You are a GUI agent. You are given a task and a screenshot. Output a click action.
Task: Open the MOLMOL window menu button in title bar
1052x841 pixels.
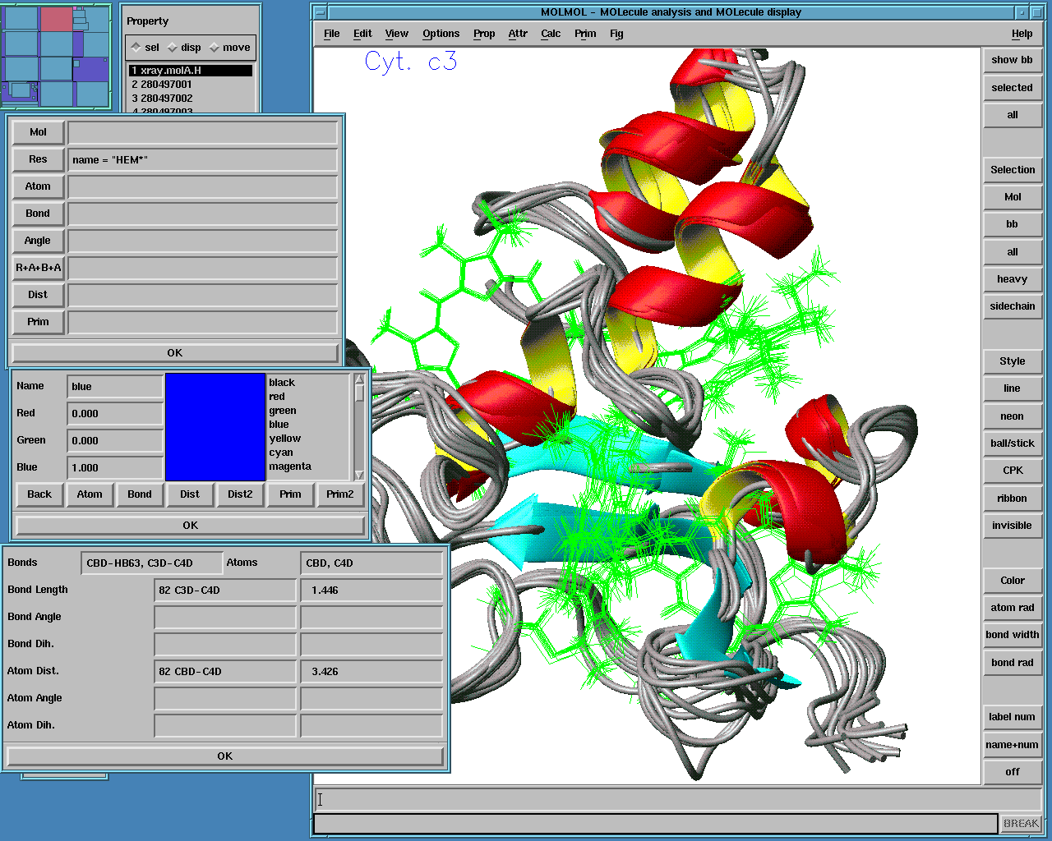pos(320,12)
